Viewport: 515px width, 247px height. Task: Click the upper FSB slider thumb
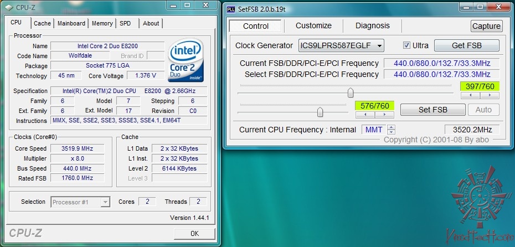351,92
